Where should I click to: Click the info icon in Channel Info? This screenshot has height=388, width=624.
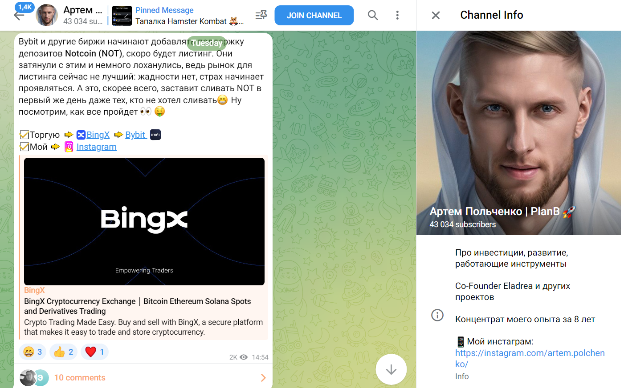coord(437,315)
